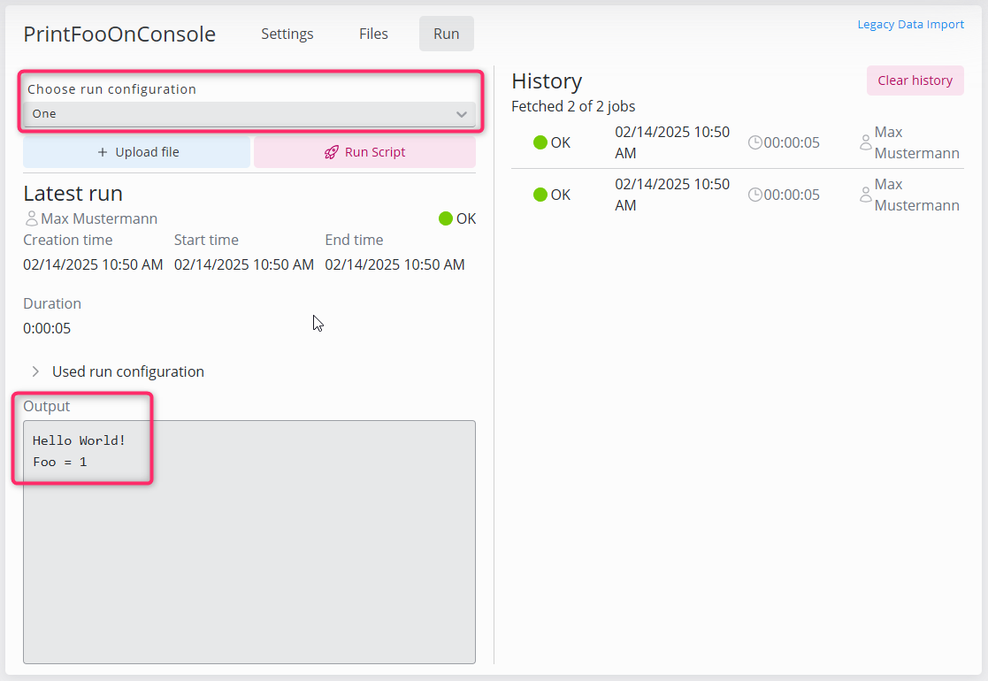Click green OK status dot in Latest run
The image size is (988, 681).
click(446, 218)
